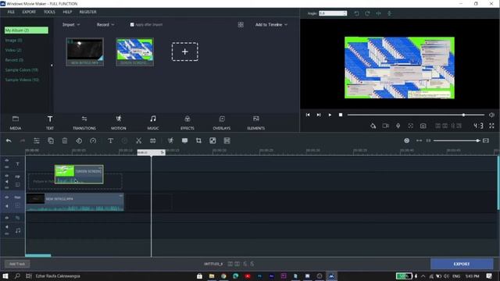Open the ELEMENTS panel
Viewport: 500px width, 281px height.
(255, 123)
